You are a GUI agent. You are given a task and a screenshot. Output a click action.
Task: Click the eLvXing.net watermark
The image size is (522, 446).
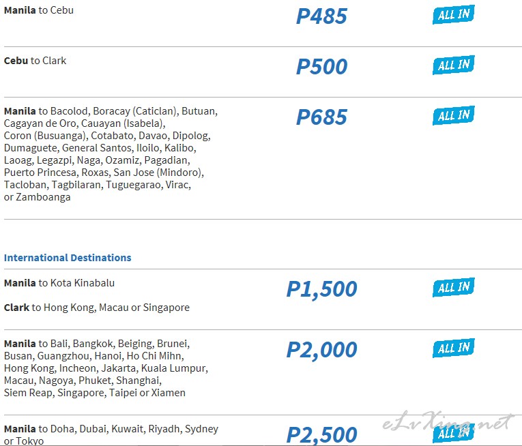(448, 421)
